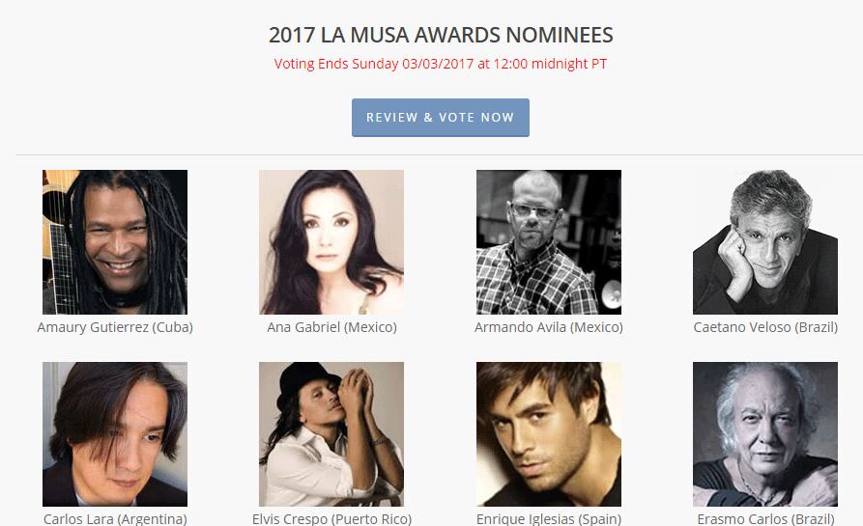Follow the Armando Avila (Mexico) text link
Image resolution: width=863 pixels, height=526 pixels.
[549, 327]
